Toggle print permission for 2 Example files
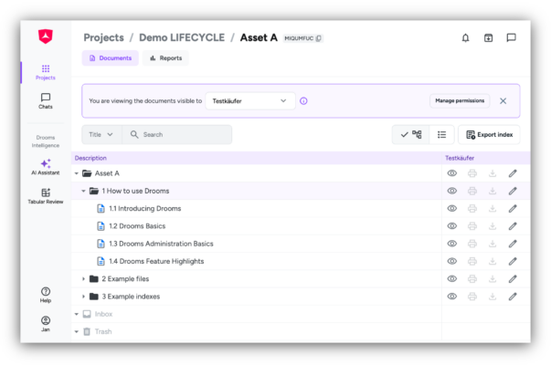Viewport: 551px width, 365px height. point(472,278)
